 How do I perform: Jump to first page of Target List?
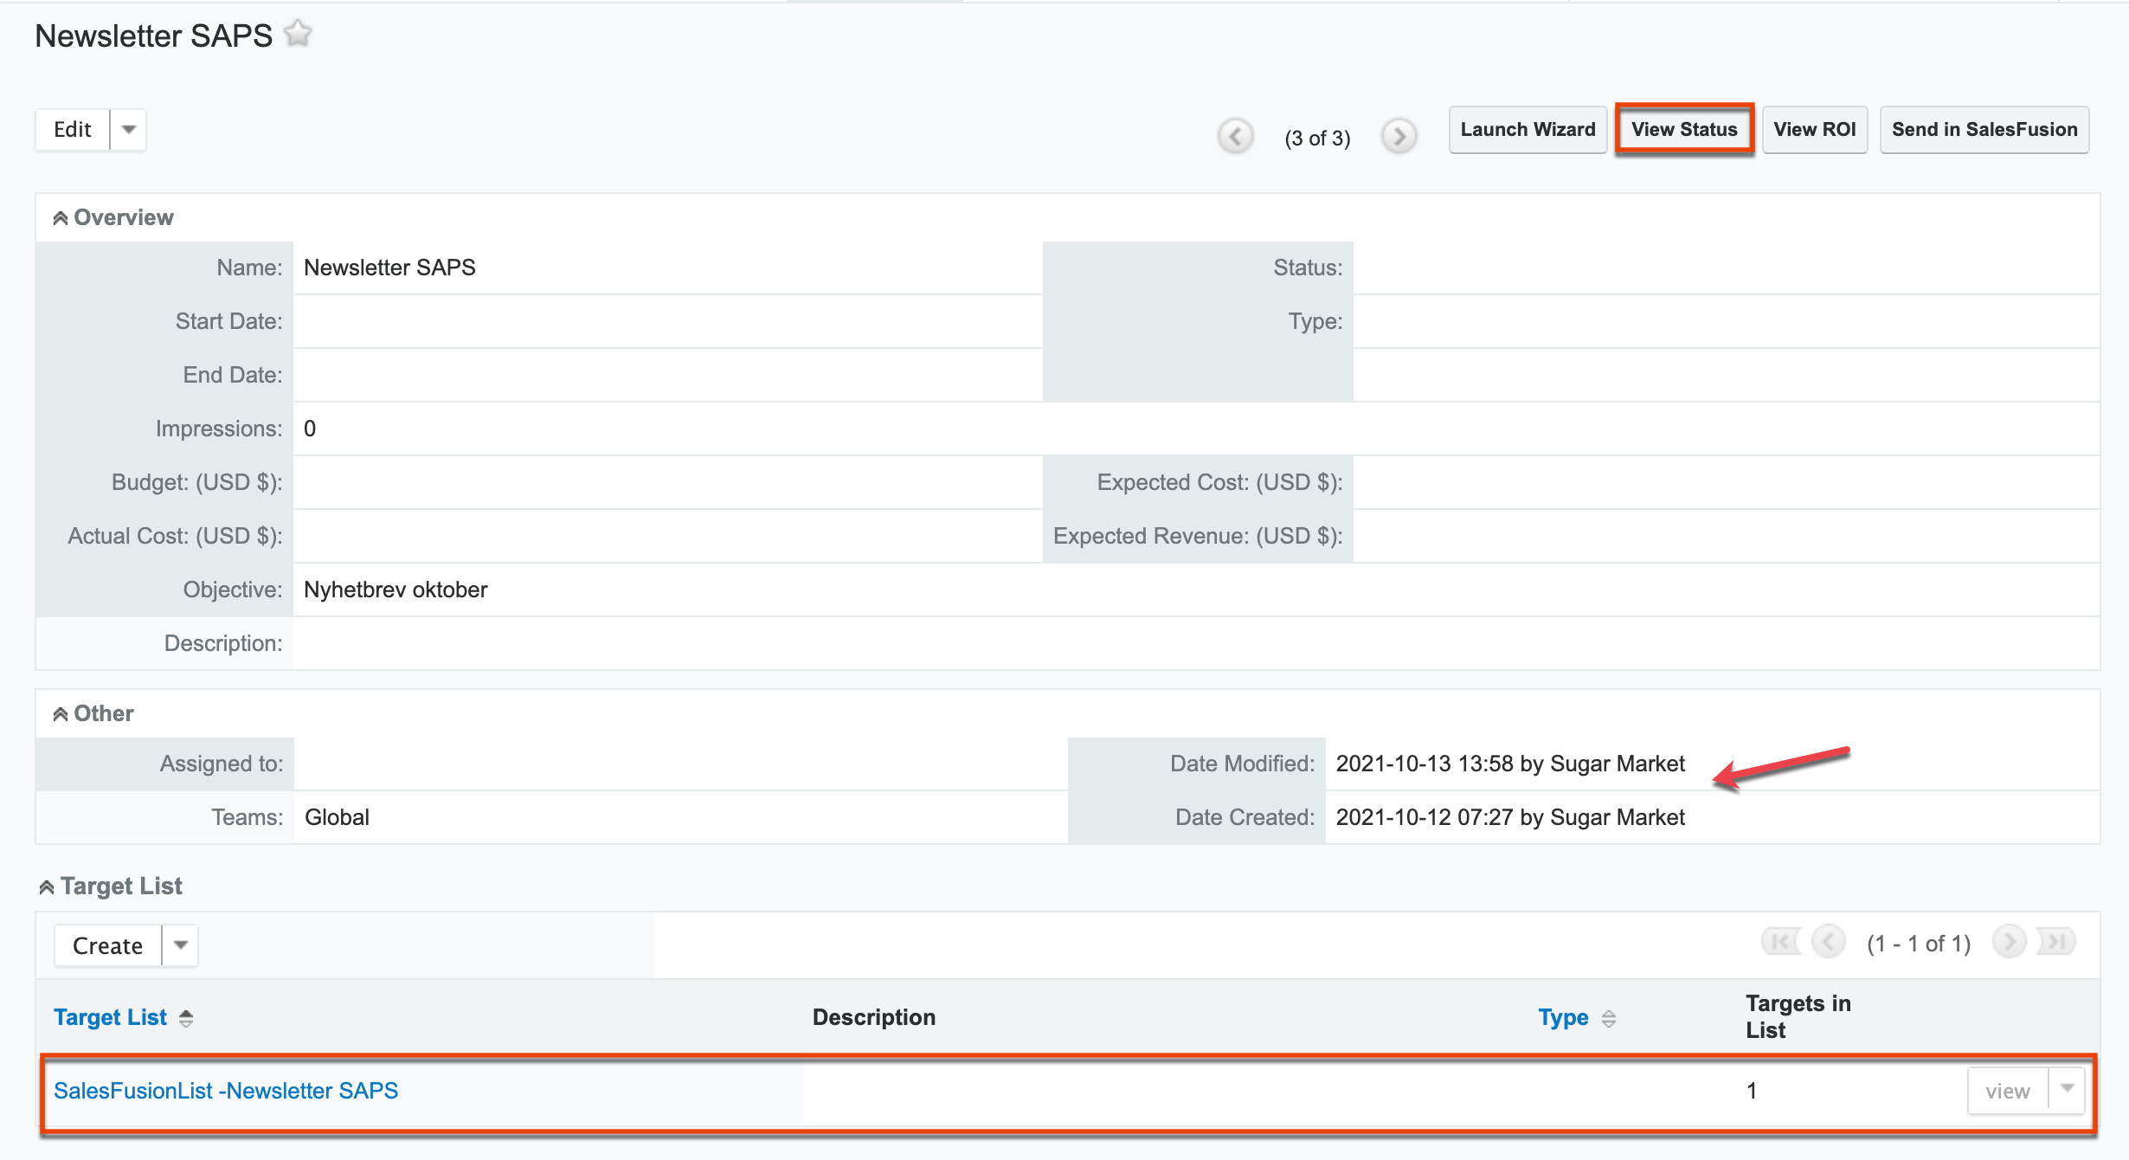pos(1780,942)
